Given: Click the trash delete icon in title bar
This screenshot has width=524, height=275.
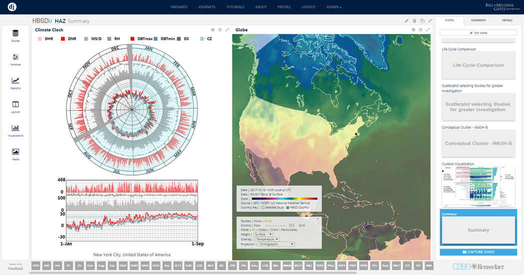Looking at the screenshot, I should point(414,20).
